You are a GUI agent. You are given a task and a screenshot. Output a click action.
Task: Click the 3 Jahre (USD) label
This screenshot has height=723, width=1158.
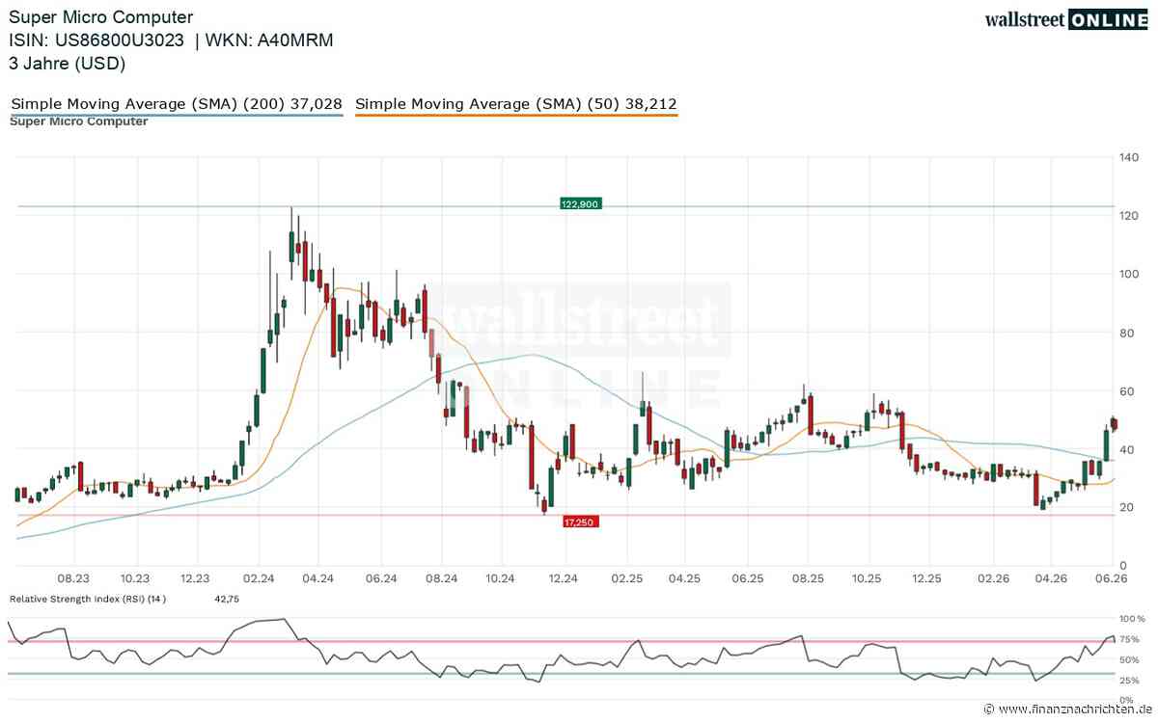(x=68, y=64)
